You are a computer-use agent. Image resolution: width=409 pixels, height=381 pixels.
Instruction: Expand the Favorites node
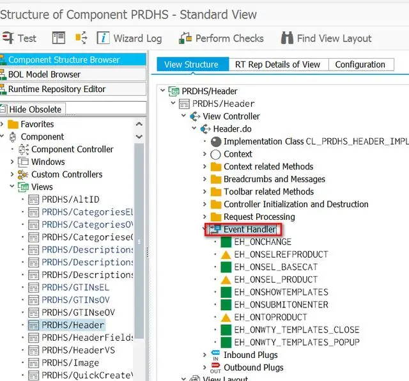point(2,124)
